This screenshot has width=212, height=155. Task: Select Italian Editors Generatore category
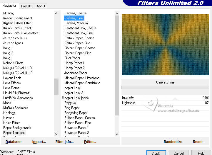click(x=21, y=33)
